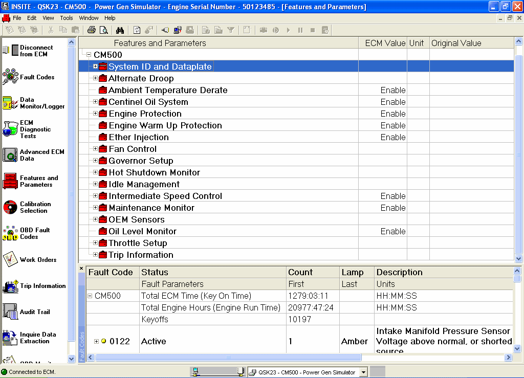Expand the Throttle Setup node
Viewport: 524px width, 378px height.
tap(95, 243)
